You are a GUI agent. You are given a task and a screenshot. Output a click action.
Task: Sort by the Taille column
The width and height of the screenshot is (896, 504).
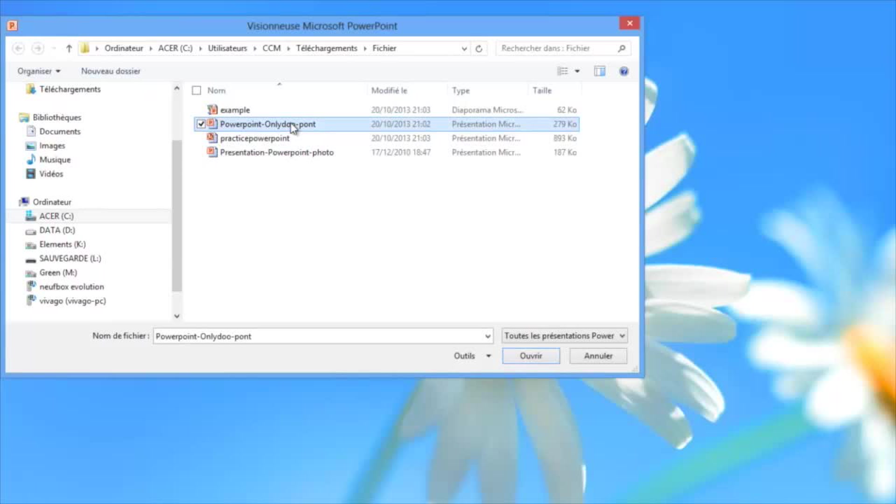542,91
